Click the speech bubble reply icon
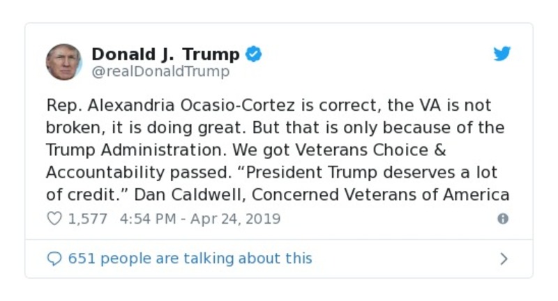This screenshot has height=301, width=558. pos(54,258)
